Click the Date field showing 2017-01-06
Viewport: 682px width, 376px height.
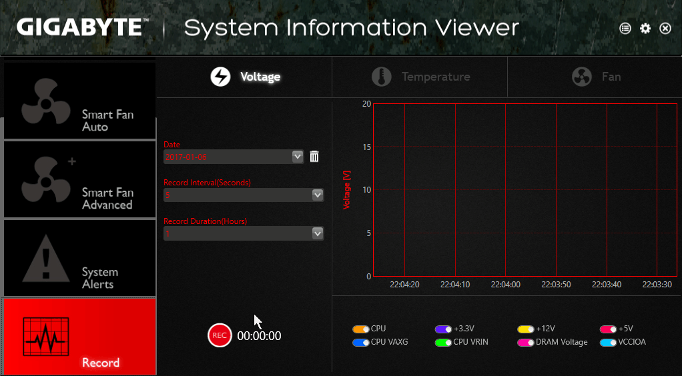click(x=233, y=157)
